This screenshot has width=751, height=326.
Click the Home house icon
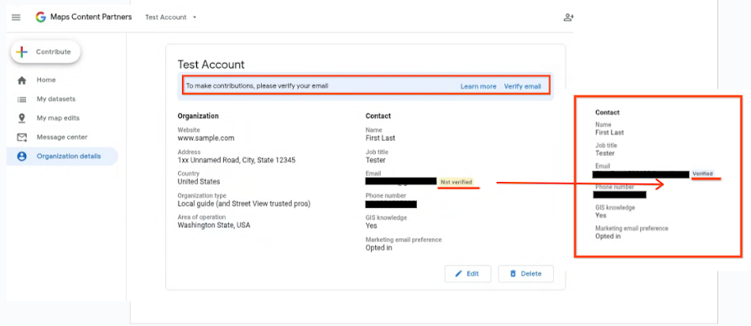(22, 80)
